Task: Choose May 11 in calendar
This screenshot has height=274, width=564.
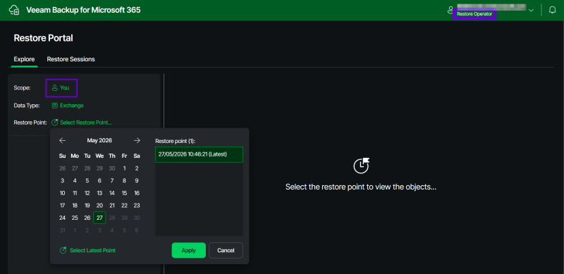Action: click(75, 193)
